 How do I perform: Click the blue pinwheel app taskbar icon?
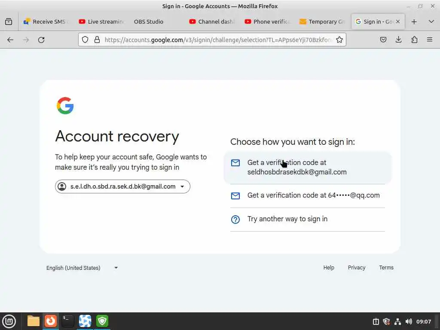point(85,321)
